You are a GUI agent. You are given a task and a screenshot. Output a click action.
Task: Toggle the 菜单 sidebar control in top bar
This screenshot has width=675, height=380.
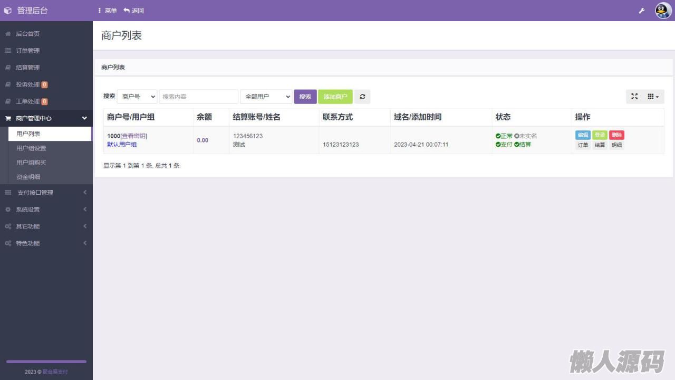[108, 11]
